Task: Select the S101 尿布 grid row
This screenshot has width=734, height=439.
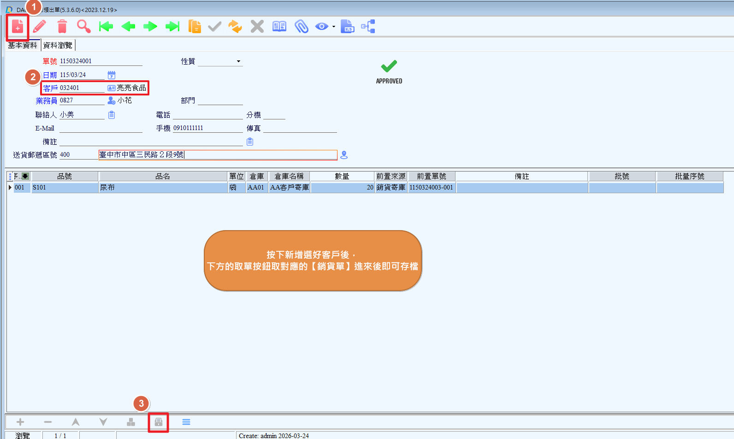Action: click(162, 188)
